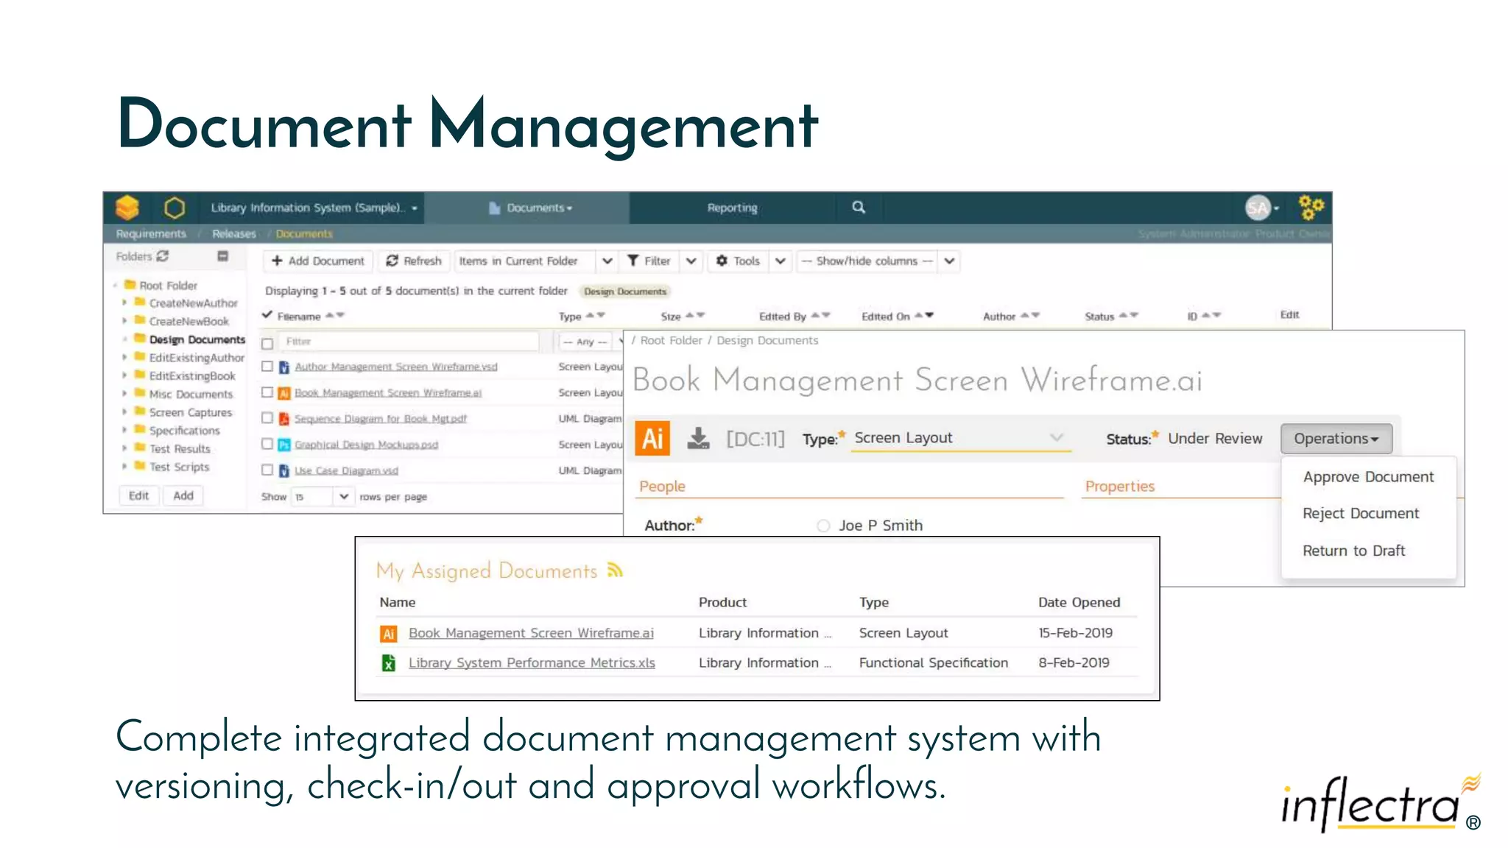Viewport: 1508px width, 848px height.
Task: Click the Refresh button
Action: (414, 261)
